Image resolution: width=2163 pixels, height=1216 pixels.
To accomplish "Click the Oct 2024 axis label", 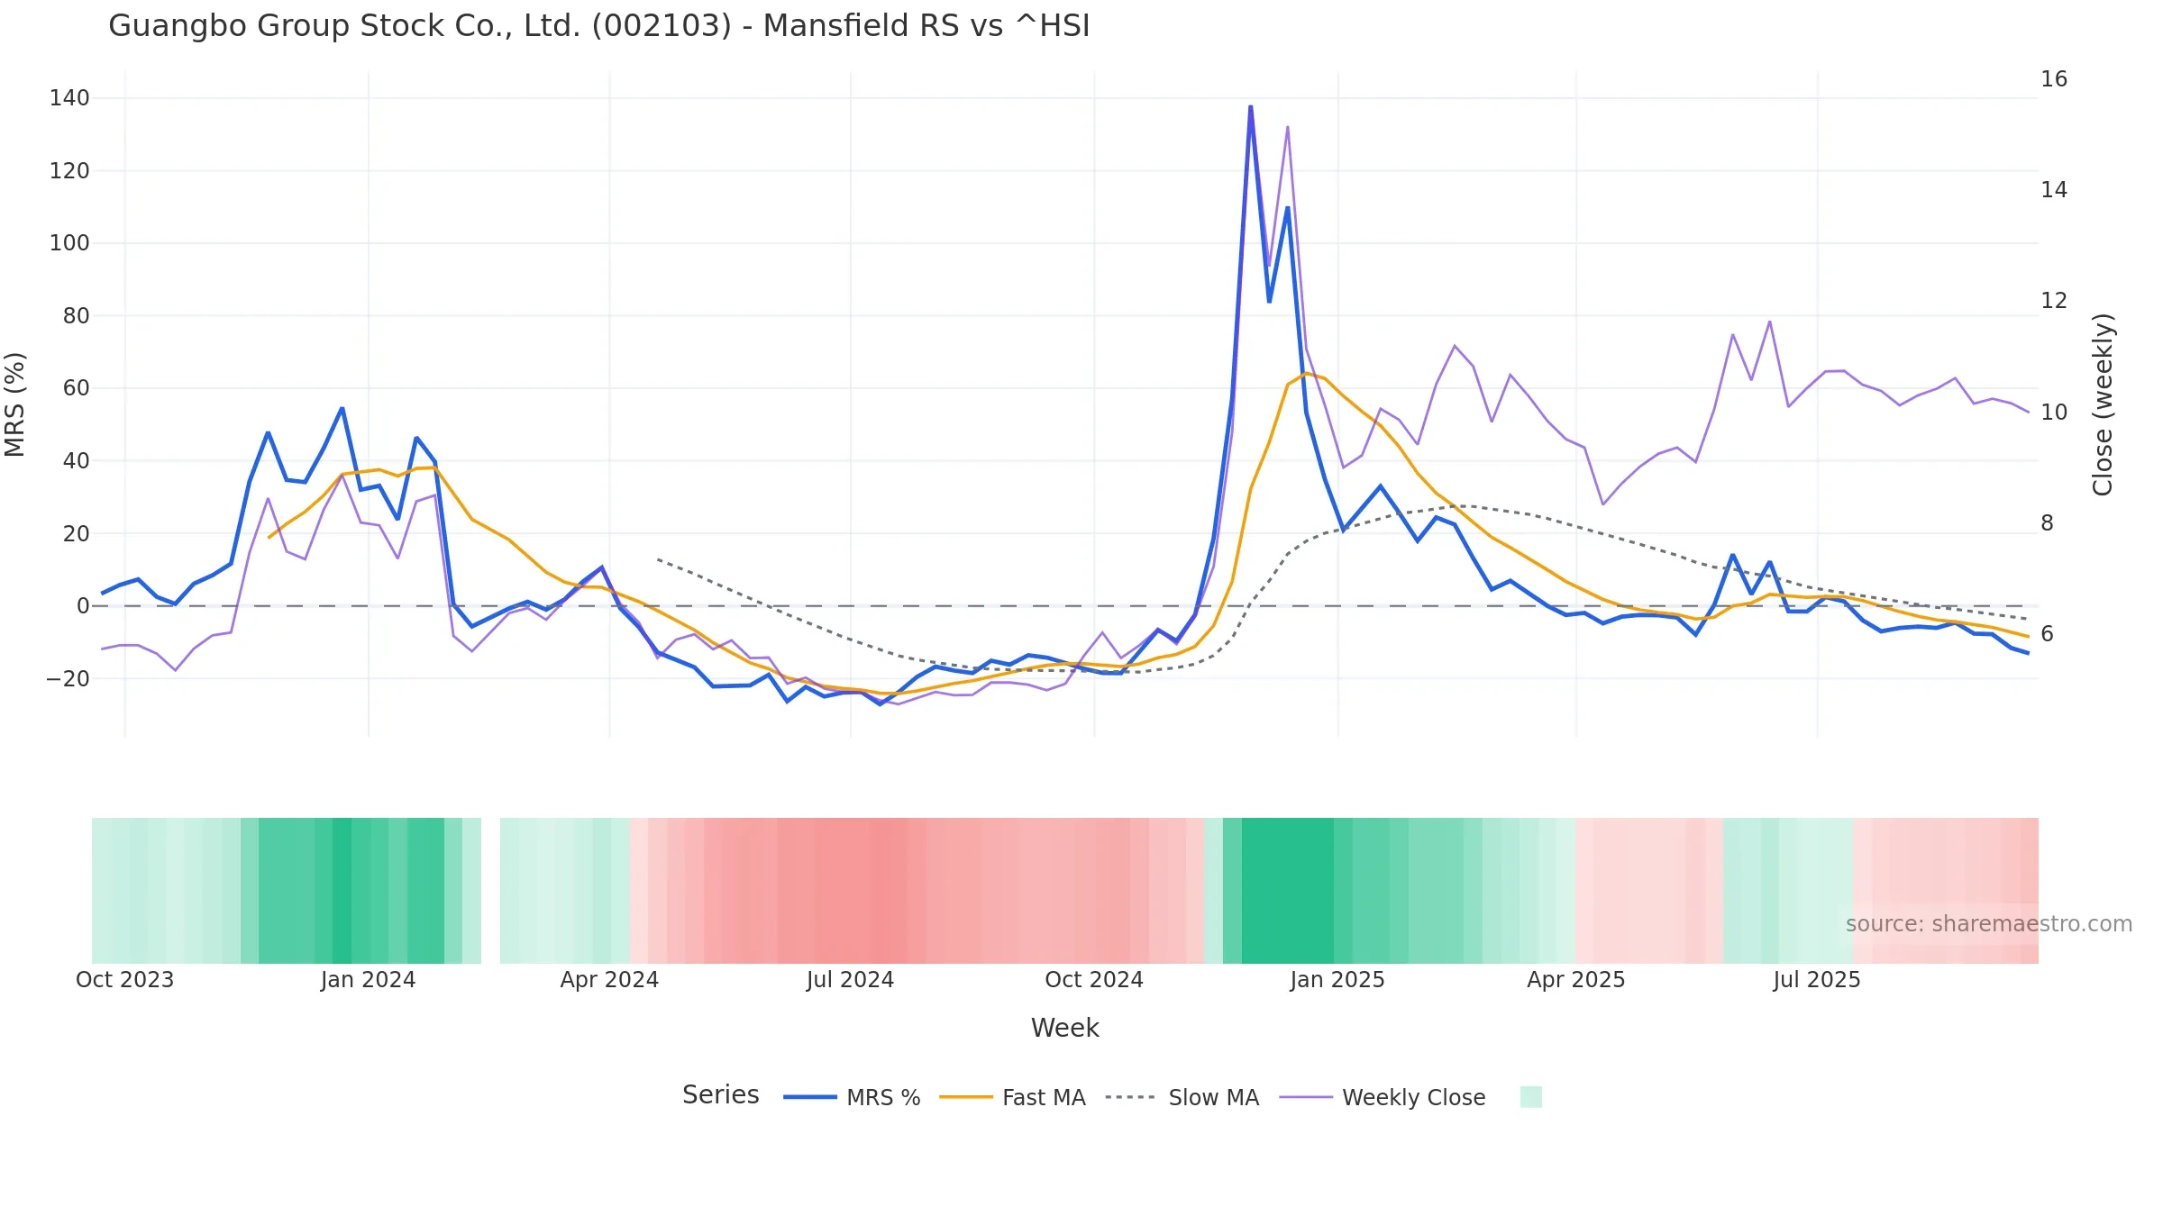I will [x=1094, y=980].
